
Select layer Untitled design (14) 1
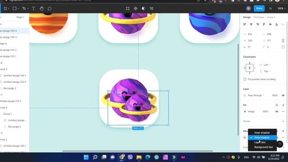(15, 76)
